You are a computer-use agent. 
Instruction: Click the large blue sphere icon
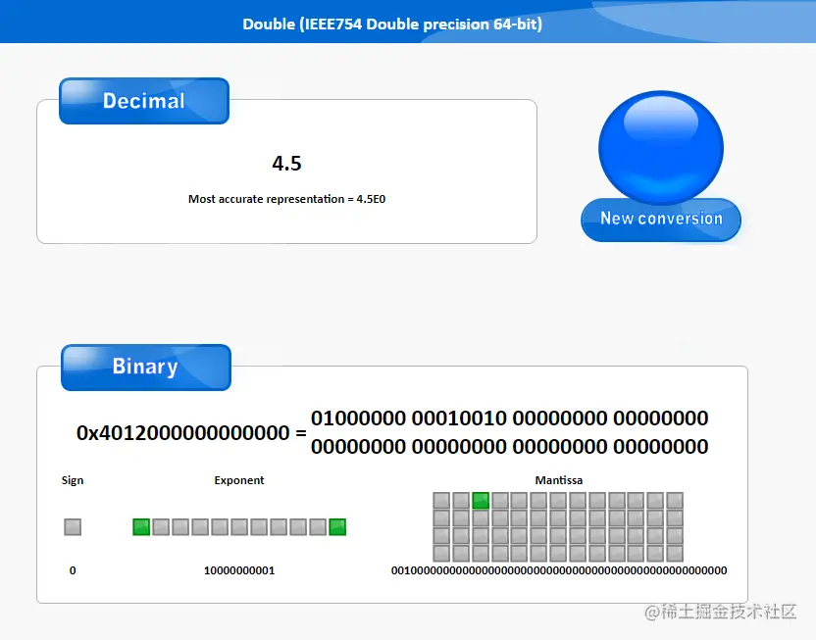point(661,147)
